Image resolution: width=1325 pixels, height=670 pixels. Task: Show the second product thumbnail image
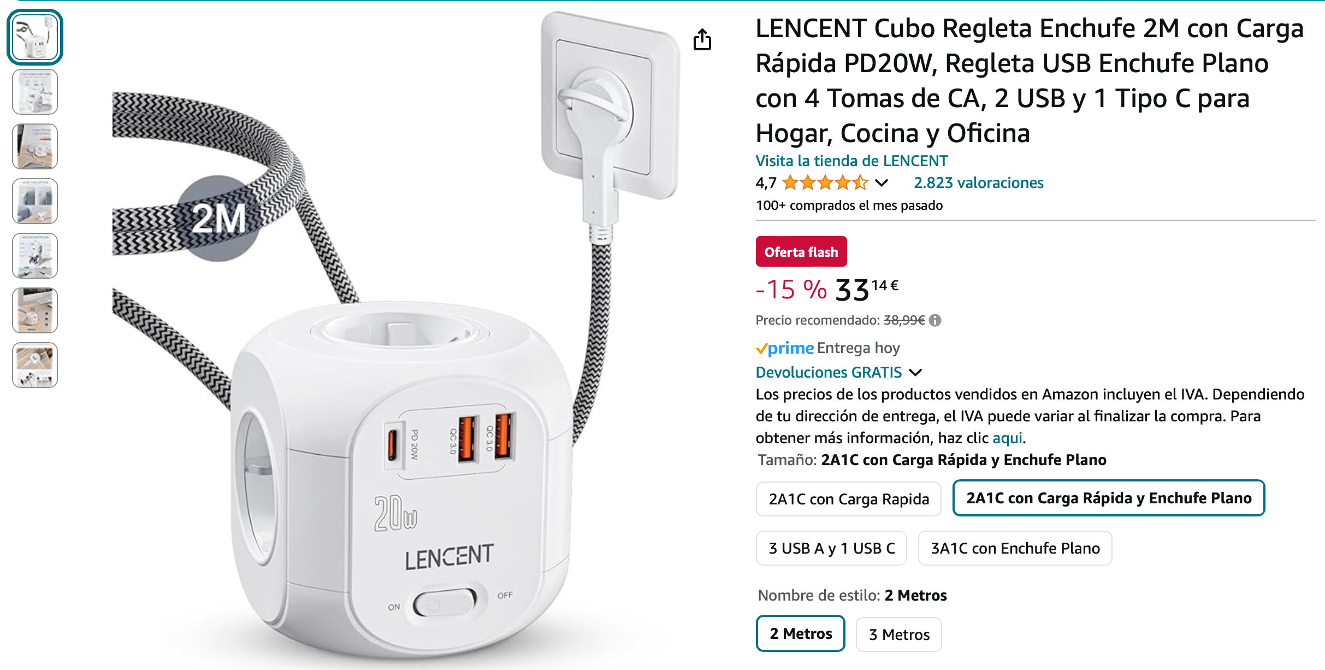pyautogui.click(x=35, y=92)
